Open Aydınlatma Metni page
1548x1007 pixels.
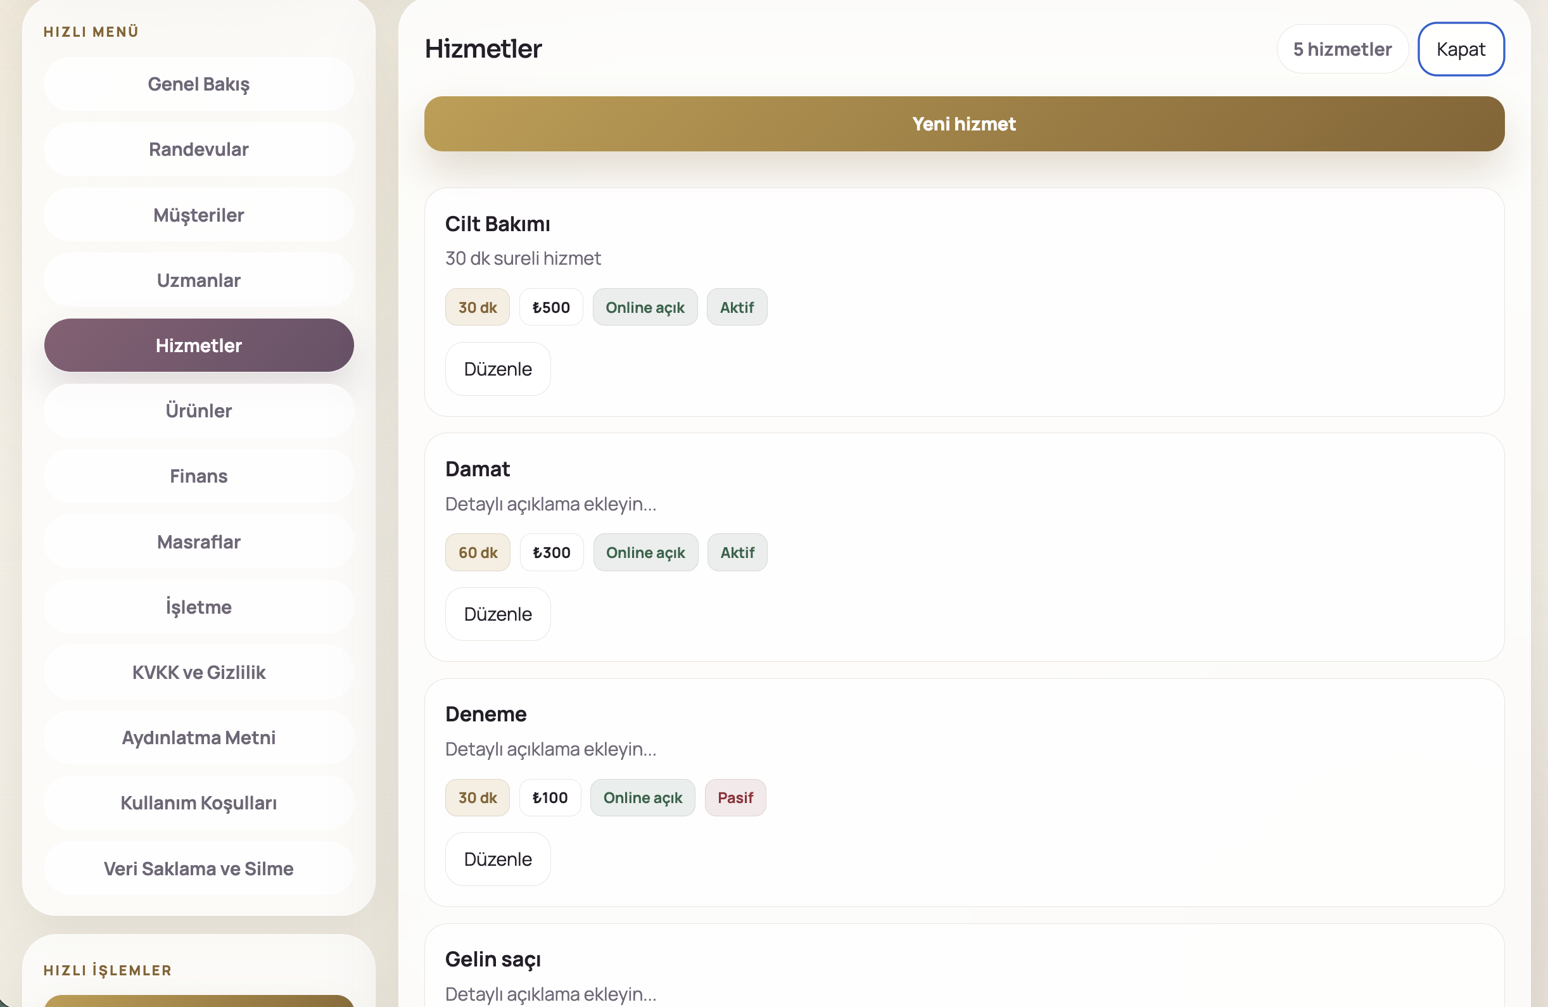(x=198, y=737)
